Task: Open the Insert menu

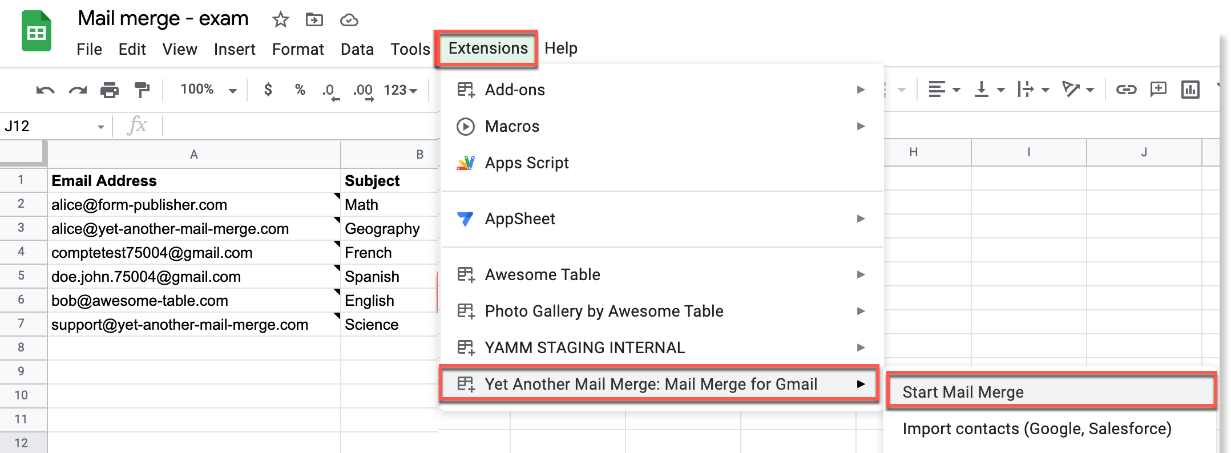Action: [235, 49]
